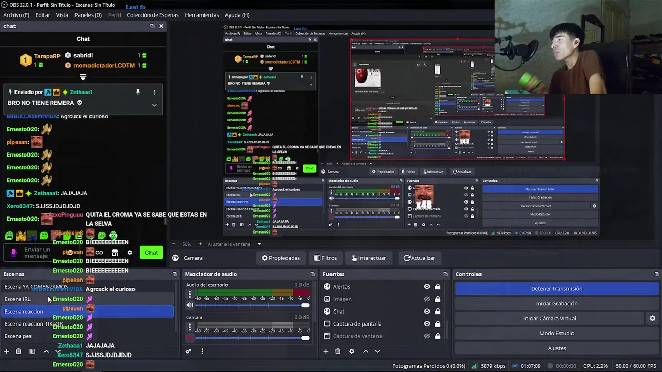The height and width of the screenshot is (372, 662).
Task: Open Audio del escritorio three-dot options
Action: click(190, 295)
